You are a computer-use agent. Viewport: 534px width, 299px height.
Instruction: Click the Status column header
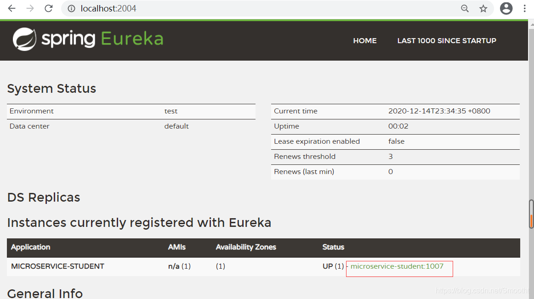point(333,247)
